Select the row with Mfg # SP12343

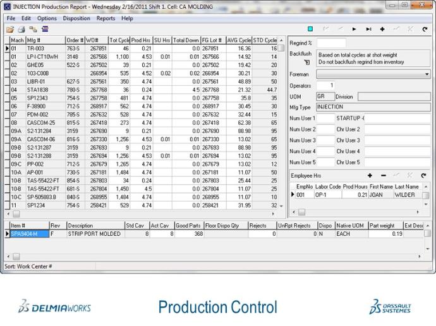click(x=45, y=98)
